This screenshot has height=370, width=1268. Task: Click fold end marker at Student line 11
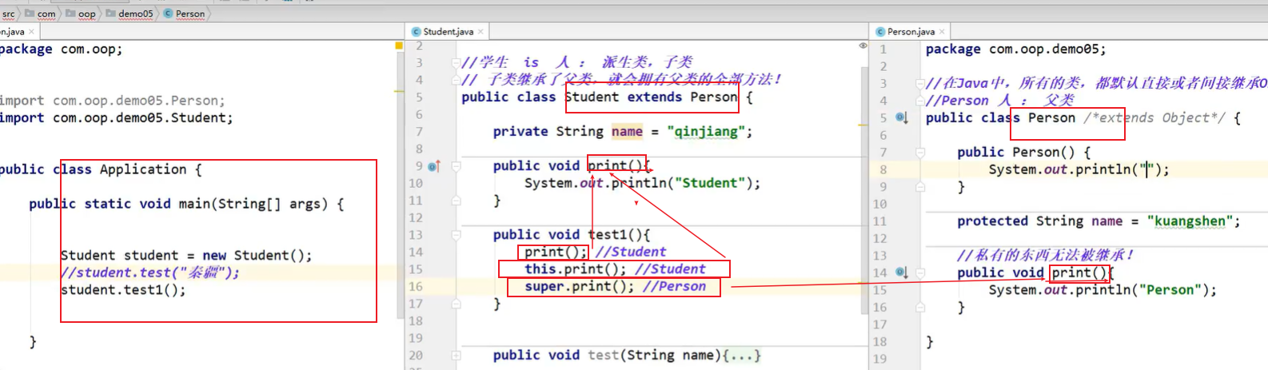tap(456, 201)
